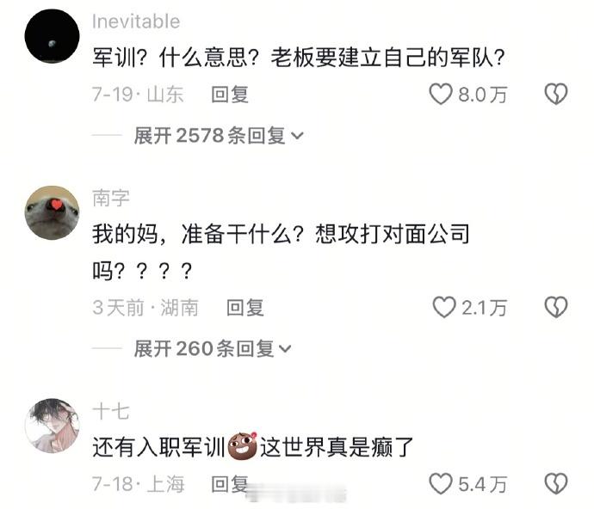Open 南字's animal nose avatar
594x509 pixels.
click(x=52, y=212)
